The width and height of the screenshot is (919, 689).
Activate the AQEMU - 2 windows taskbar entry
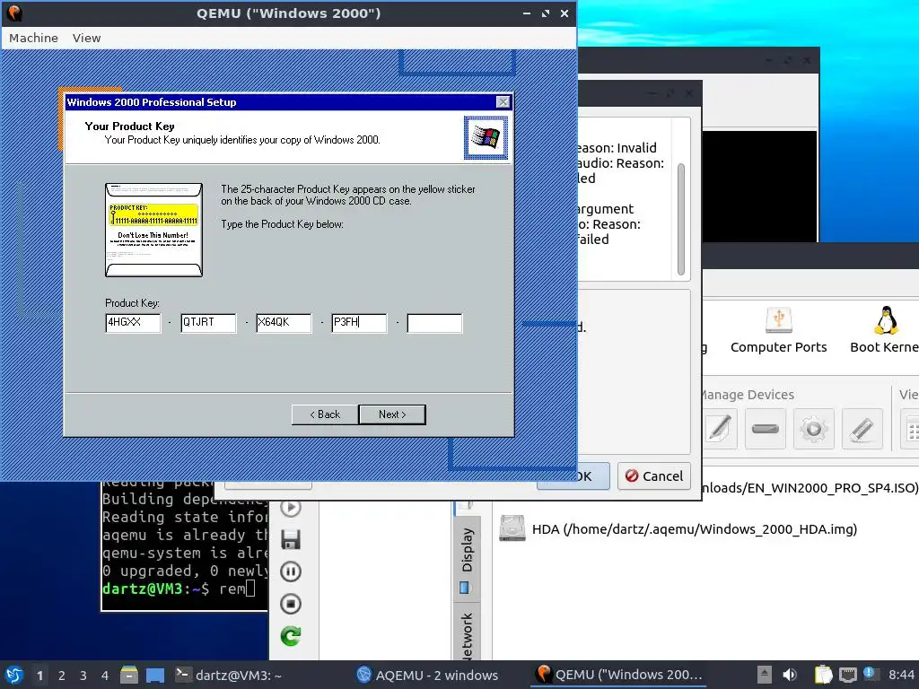[x=428, y=675]
